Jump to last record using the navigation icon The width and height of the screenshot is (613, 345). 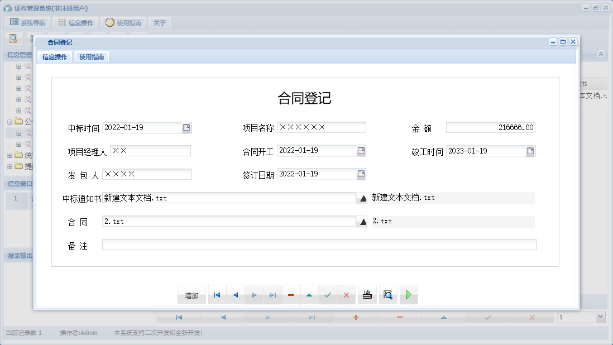pos(272,295)
